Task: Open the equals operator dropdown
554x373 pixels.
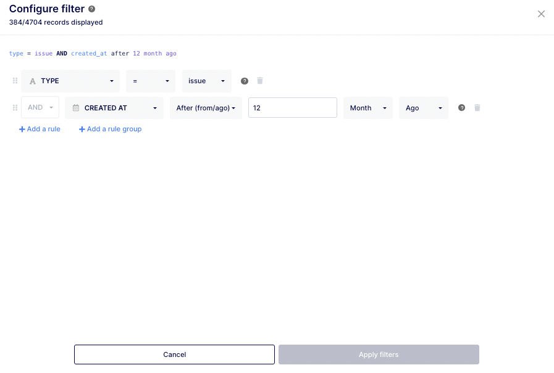Action: (x=151, y=81)
